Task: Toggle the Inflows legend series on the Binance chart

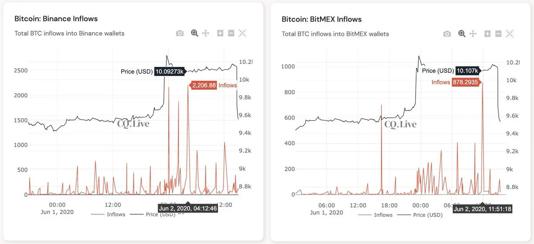Action: click(108, 214)
